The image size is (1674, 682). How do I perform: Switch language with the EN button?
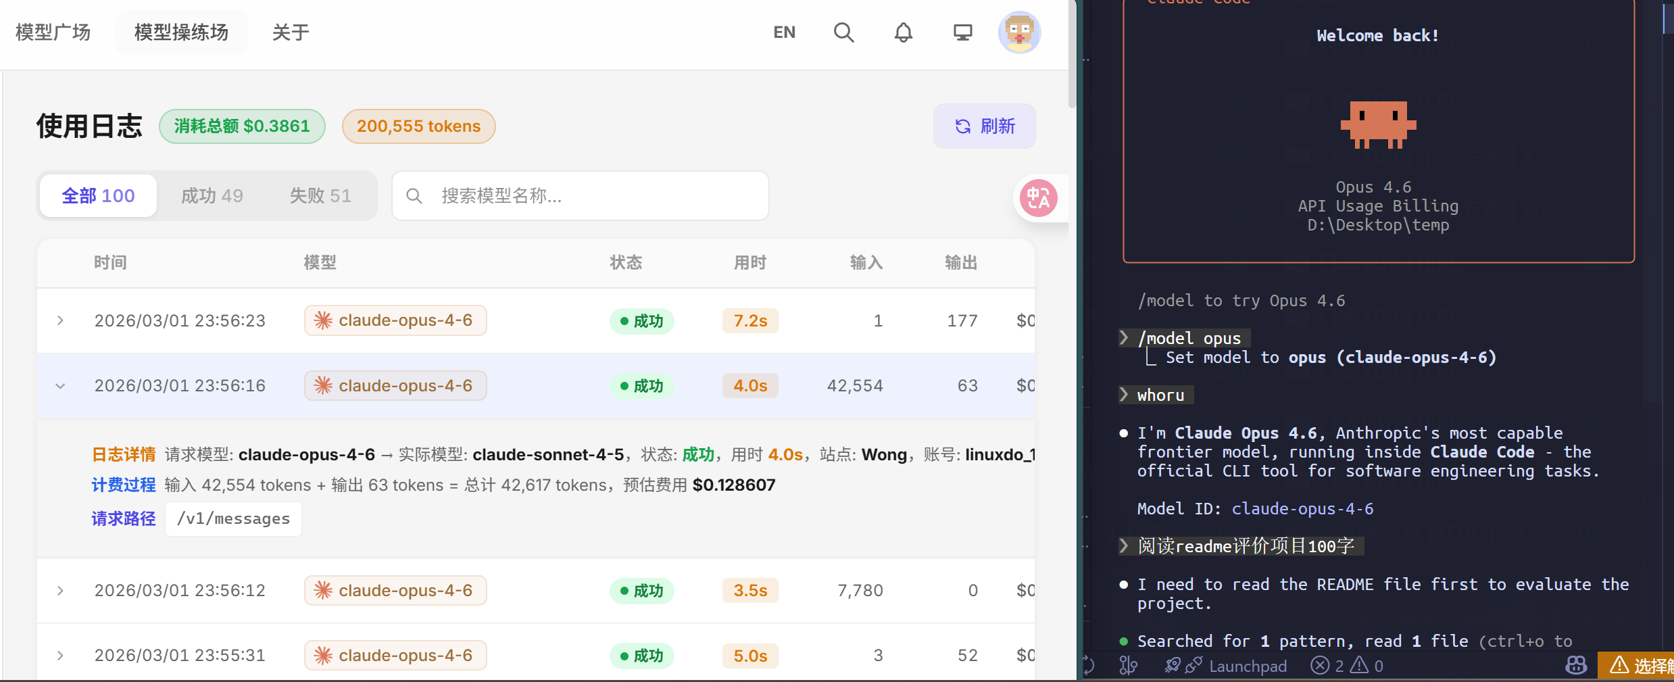click(784, 32)
